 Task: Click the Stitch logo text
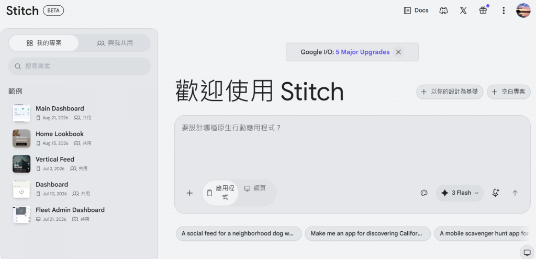[x=22, y=10]
